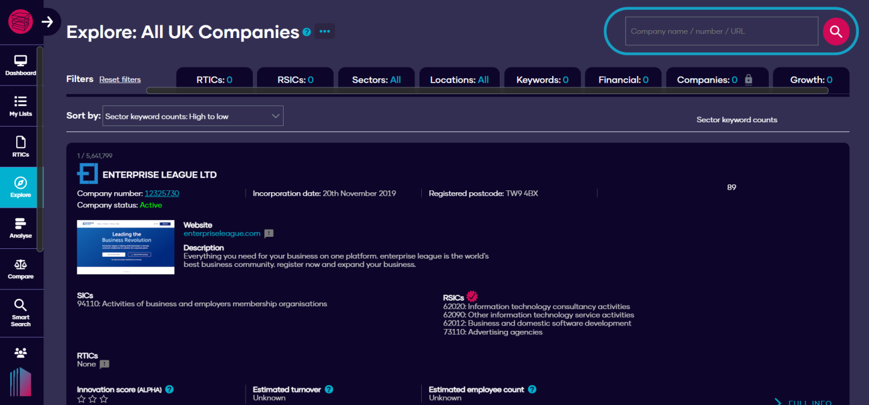The width and height of the screenshot is (869, 405).
Task: Expand the sidebar with the arrow button
Action: [x=48, y=22]
